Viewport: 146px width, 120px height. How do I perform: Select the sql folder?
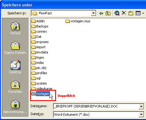[36, 78]
